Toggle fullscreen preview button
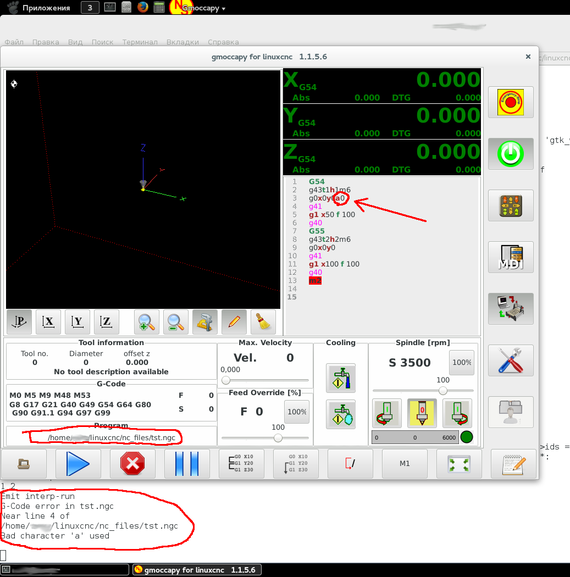Screen dimensions: 570x577 pos(459,464)
